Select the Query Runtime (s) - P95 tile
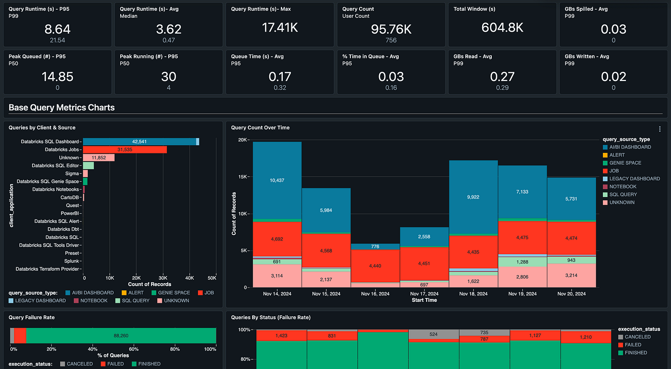 (58, 24)
